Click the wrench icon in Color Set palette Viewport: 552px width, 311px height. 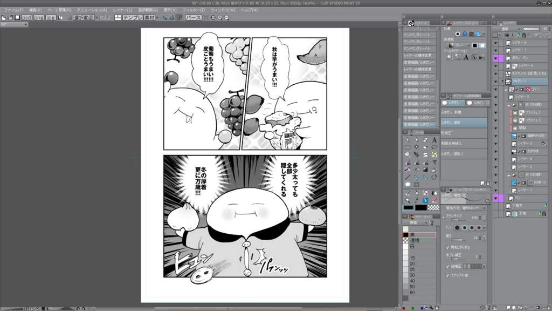click(x=432, y=222)
